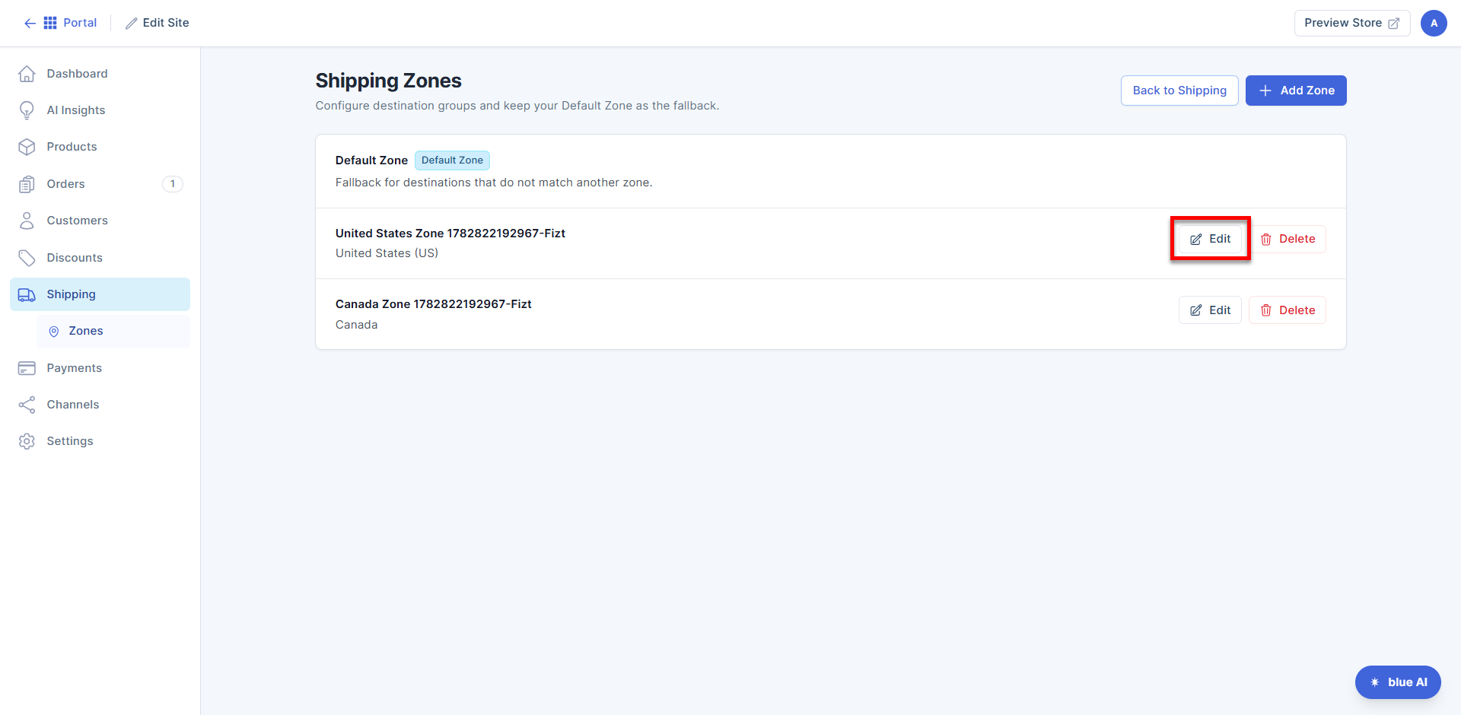Click the Settings gear icon
Viewport: 1461px width, 715px height.
(x=27, y=441)
